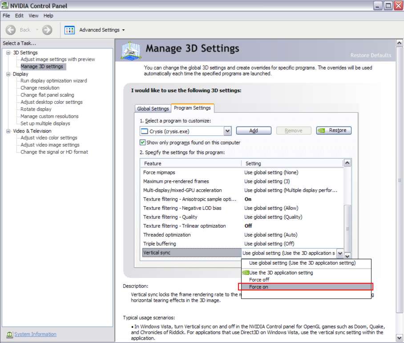Click the settings list scrollbar thumb
Image resolution: width=404 pixels, height=343 pixels.
347,229
